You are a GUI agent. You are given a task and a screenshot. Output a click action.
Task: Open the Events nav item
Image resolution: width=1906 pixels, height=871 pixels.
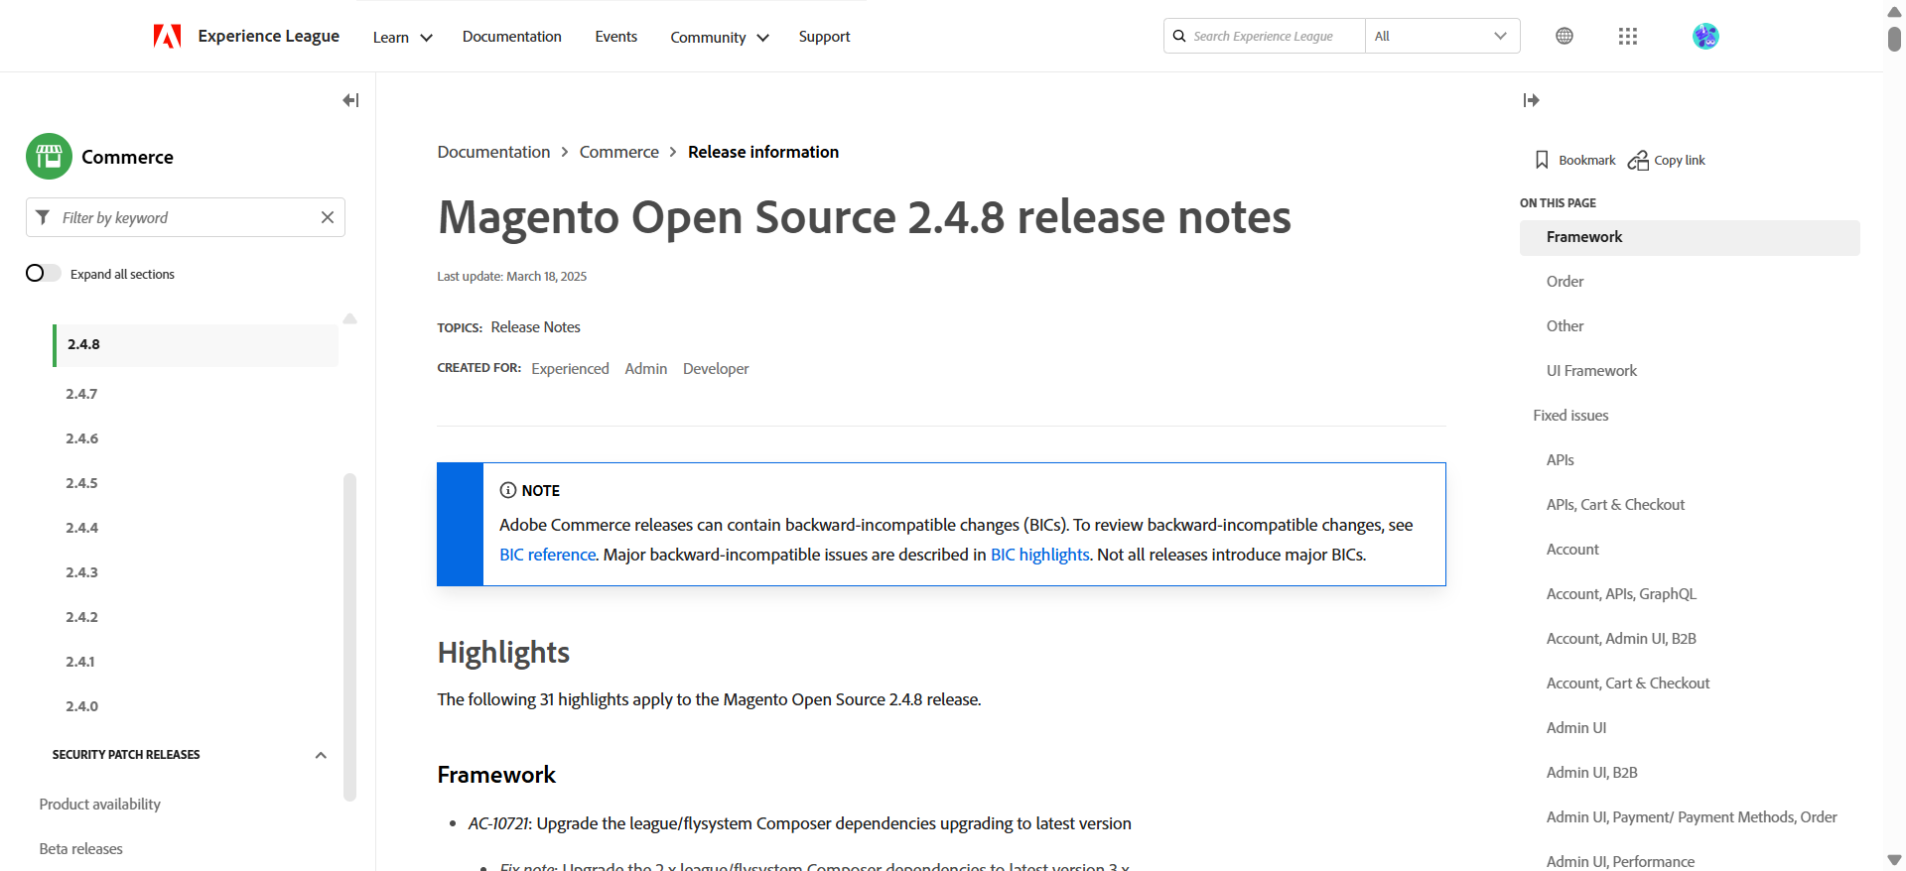[616, 37]
